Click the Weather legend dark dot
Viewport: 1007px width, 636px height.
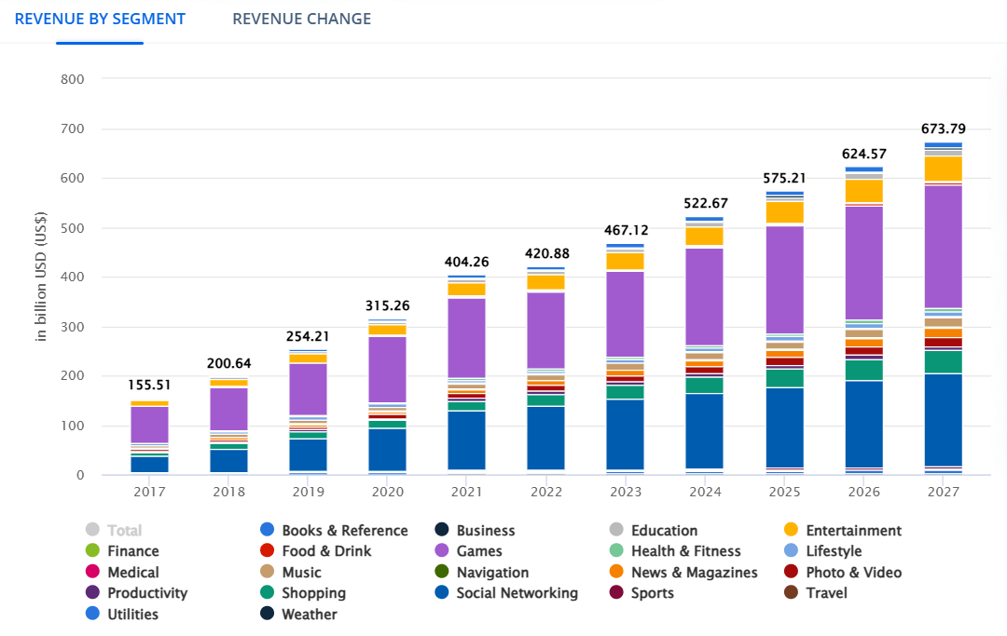click(267, 615)
